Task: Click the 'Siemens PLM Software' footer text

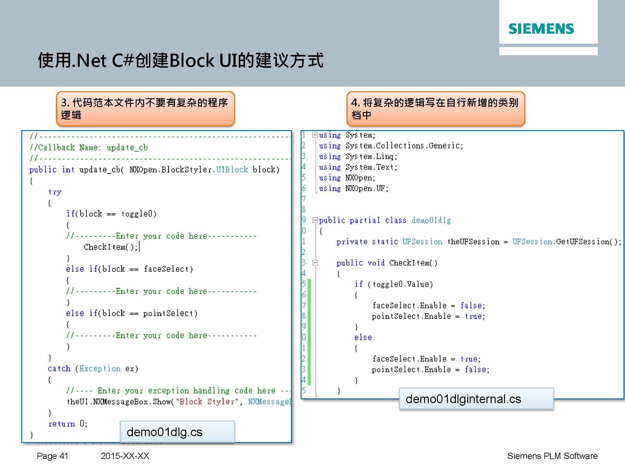Action: pos(552,456)
